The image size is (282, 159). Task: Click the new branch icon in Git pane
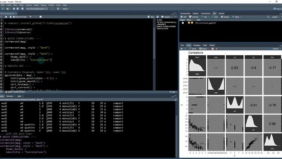268,17
